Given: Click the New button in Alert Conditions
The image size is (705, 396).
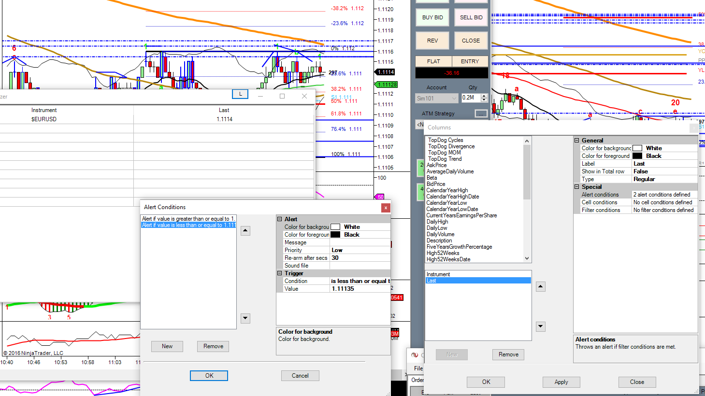Looking at the screenshot, I should click(167, 346).
